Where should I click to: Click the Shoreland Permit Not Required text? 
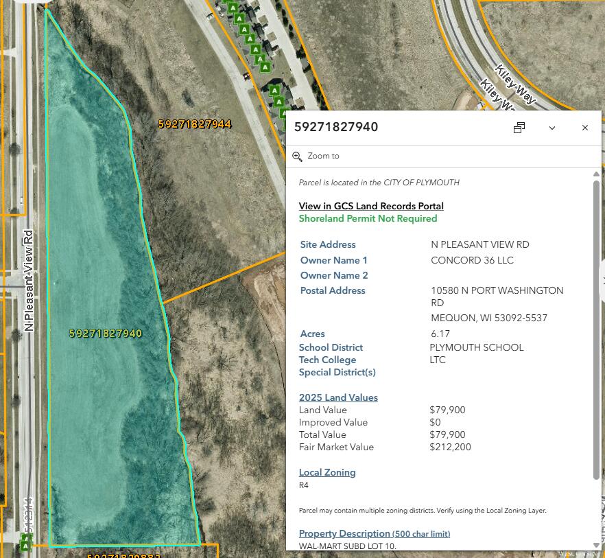(x=368, y=218)
